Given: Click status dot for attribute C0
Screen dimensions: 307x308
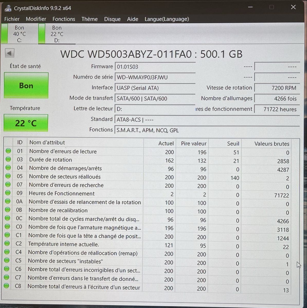Looking at the screenshot, I should tap(7, 226).
